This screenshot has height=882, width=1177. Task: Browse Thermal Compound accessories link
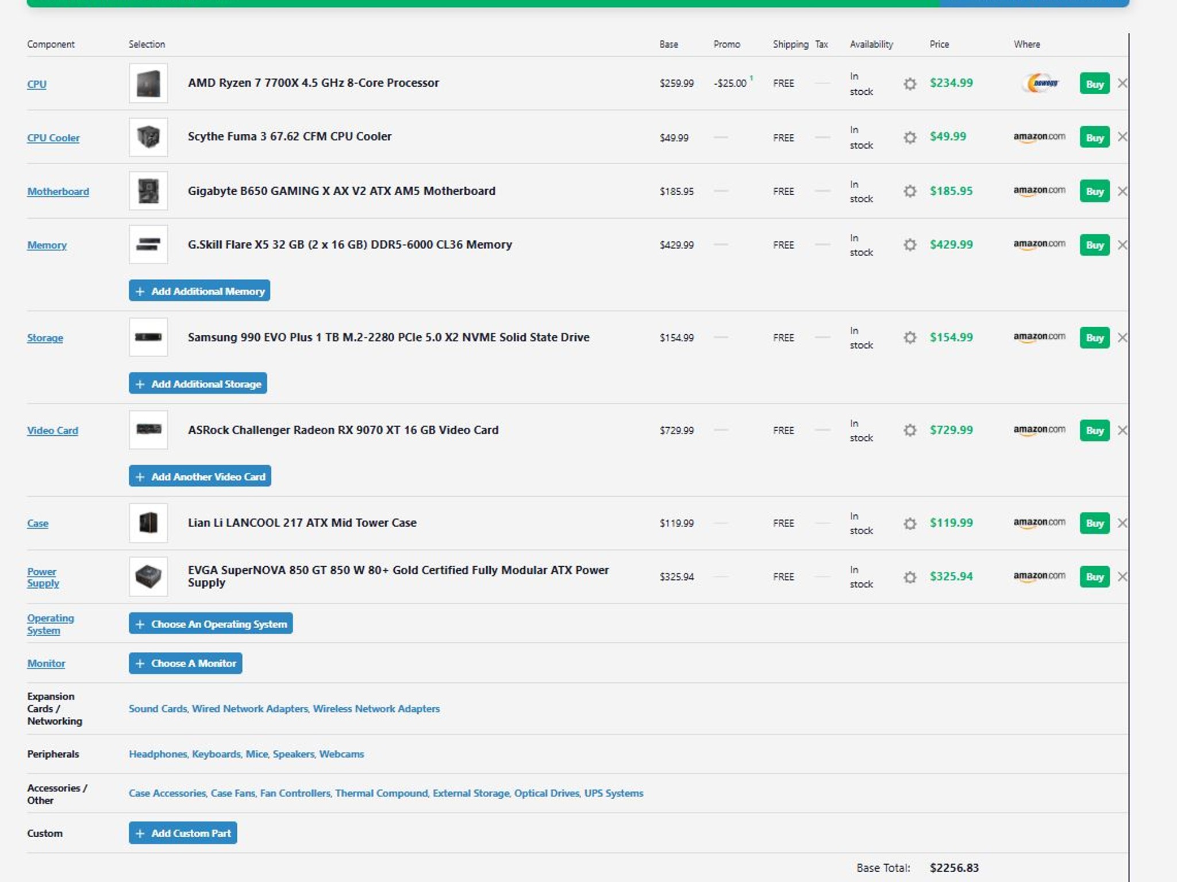pos(382,793)
